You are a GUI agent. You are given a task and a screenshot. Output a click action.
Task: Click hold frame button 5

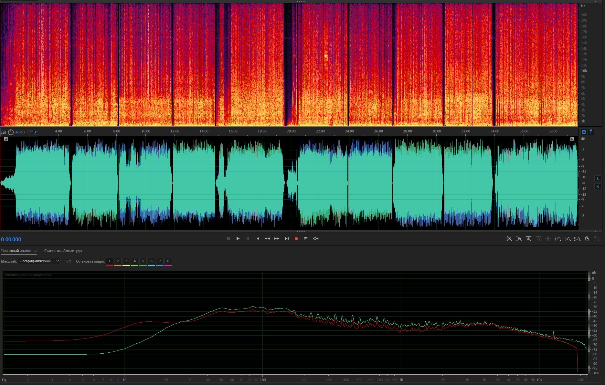[143, 261]
